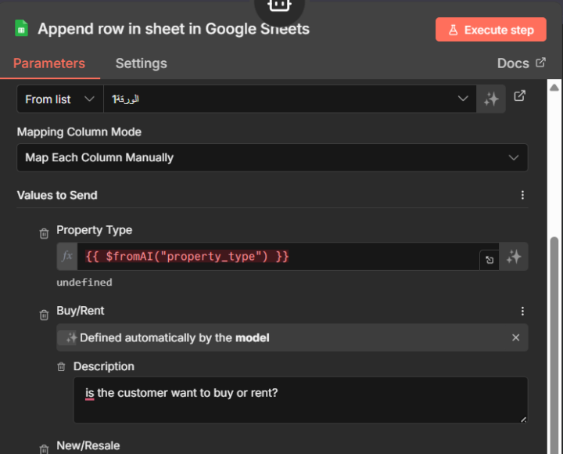Delete the Property Type field

(45, 233)
